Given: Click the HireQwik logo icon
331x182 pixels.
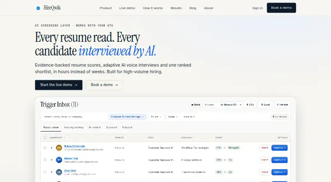Looking at the screenshot, I should point(38,8).
